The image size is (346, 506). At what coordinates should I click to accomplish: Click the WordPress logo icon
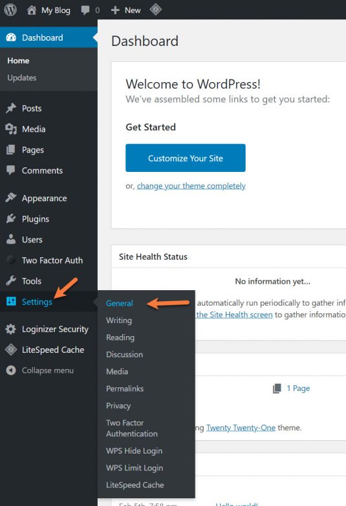tap(10, 10)
